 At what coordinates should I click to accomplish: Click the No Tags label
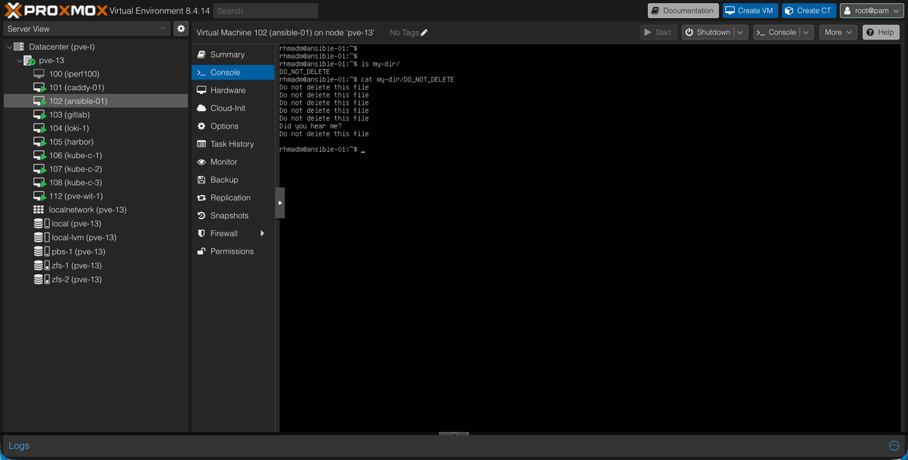pyautogui.click(x=404, y=33)
